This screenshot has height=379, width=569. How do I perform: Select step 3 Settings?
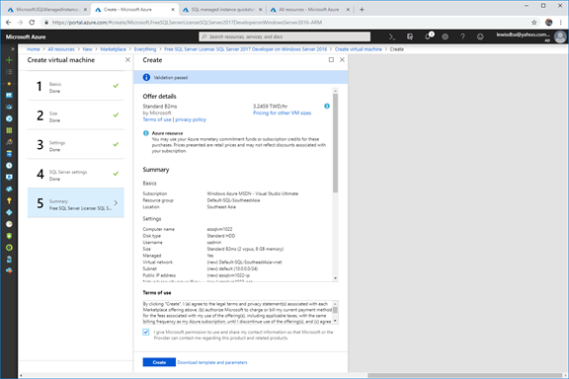coord(76,145)
